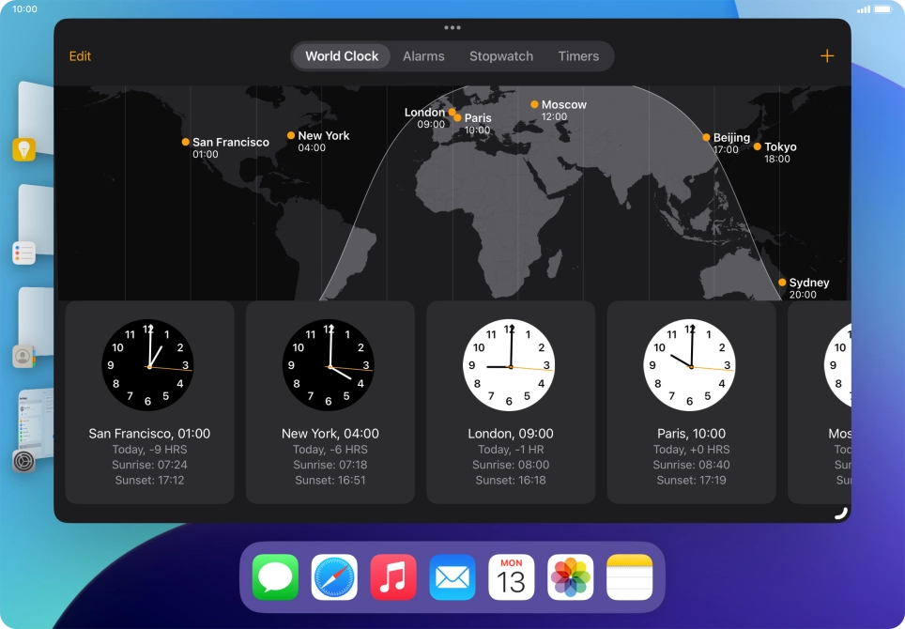Screen dimensions: 905x629
Task: Select the Sydney marker on the map
Action: pyautogui.click(x=783, y=281)
